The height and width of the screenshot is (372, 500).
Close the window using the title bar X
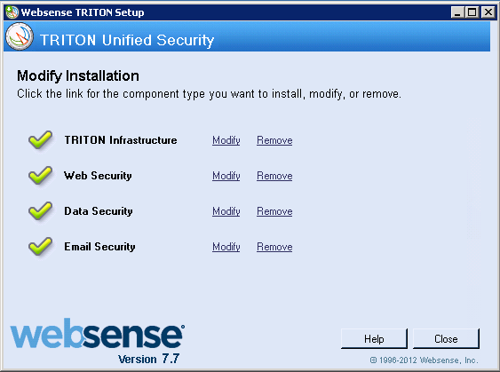[488, 12]
